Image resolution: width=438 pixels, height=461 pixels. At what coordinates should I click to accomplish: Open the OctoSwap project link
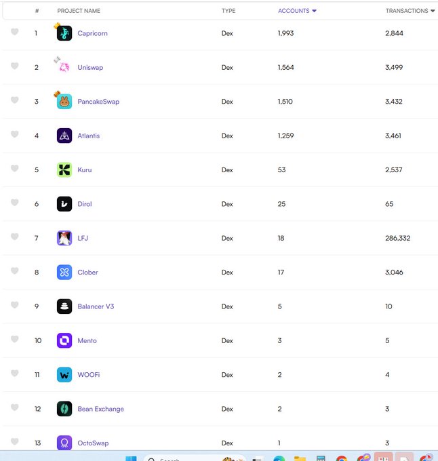tap(93, 443)
